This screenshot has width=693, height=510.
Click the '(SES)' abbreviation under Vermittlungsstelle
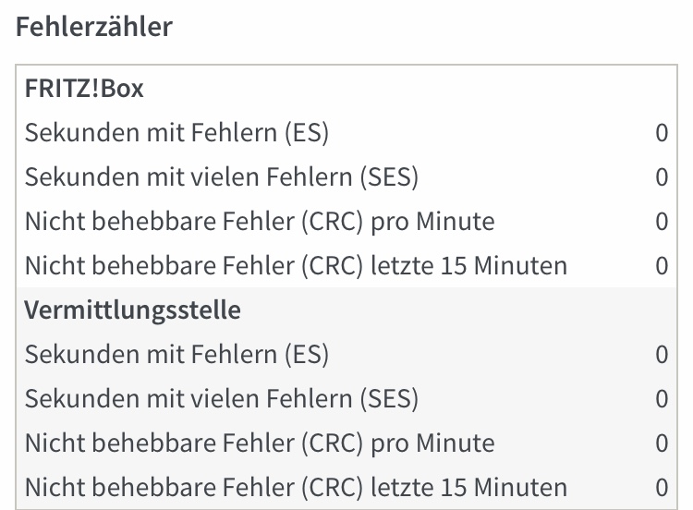pos(388,398)
